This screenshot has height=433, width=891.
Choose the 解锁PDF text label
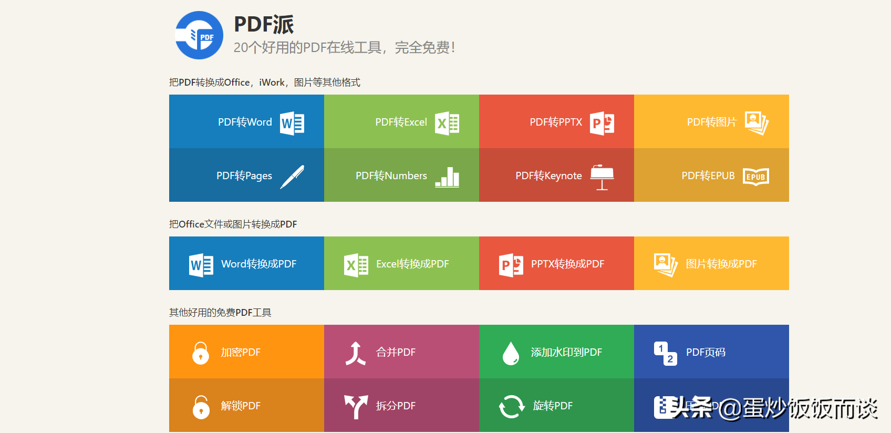pyautogui.click(x=241, y=406)
